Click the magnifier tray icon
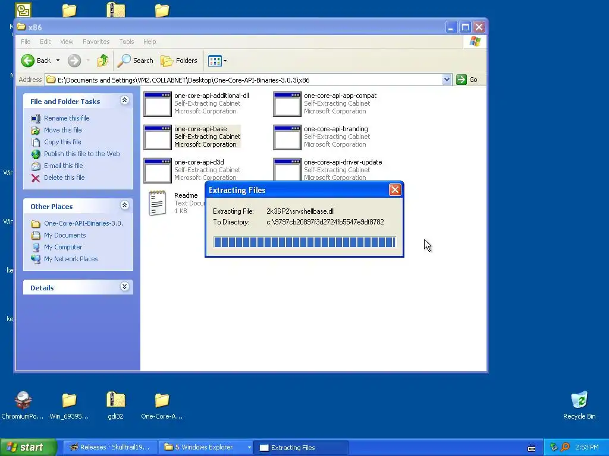 click(565, 448)
